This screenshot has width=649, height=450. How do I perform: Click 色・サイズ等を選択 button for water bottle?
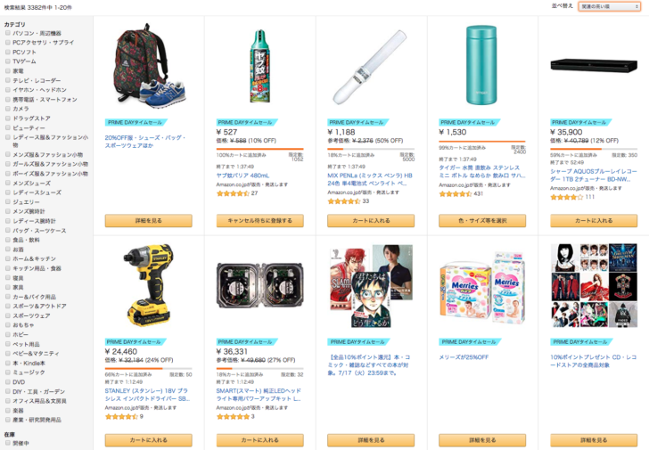click(482, 220)
